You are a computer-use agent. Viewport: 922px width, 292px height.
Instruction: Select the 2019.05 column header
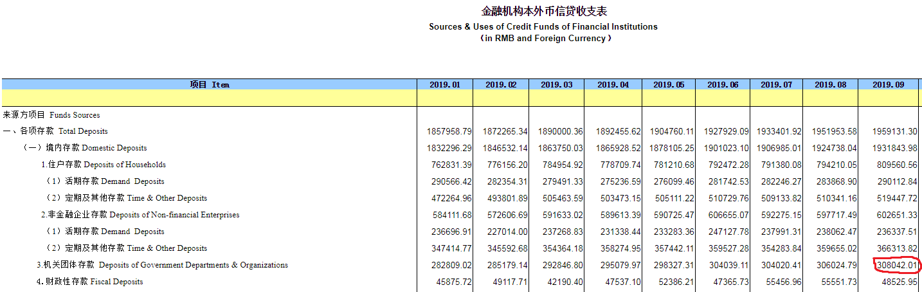pos(669,84)
